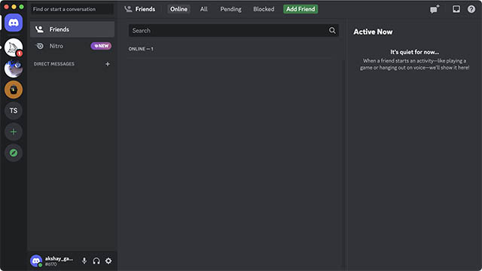Screen dimensions: 482x271
Task: Click the ONLINE — 1 label
Action: pos(141,49)
